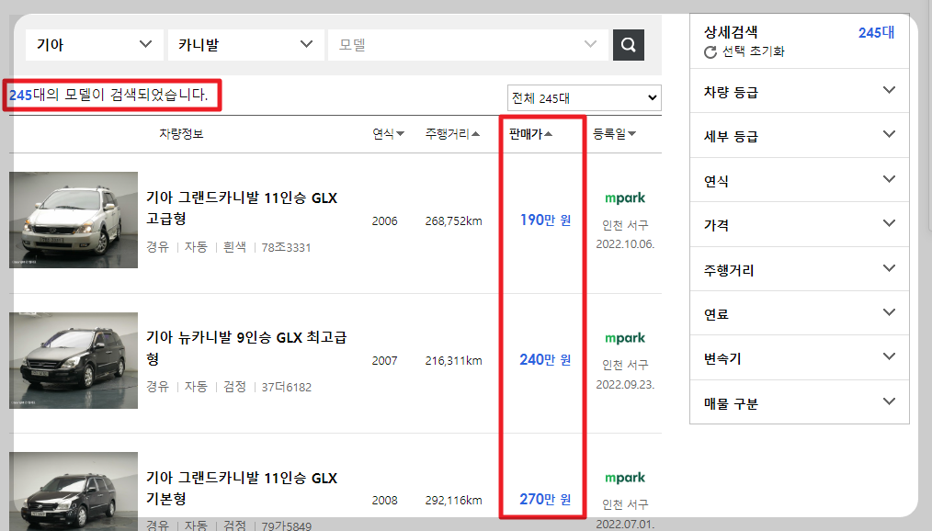The height and width of the screenshot is (531, 932).
Task: Open the 그랜드카니발 11인승 GLX 기본형 thumbnail
Action: pos(74,491)
